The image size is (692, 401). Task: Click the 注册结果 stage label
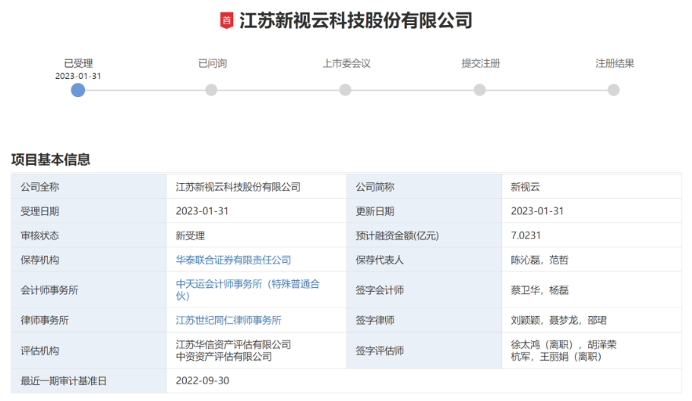click(x=614, y=64)
